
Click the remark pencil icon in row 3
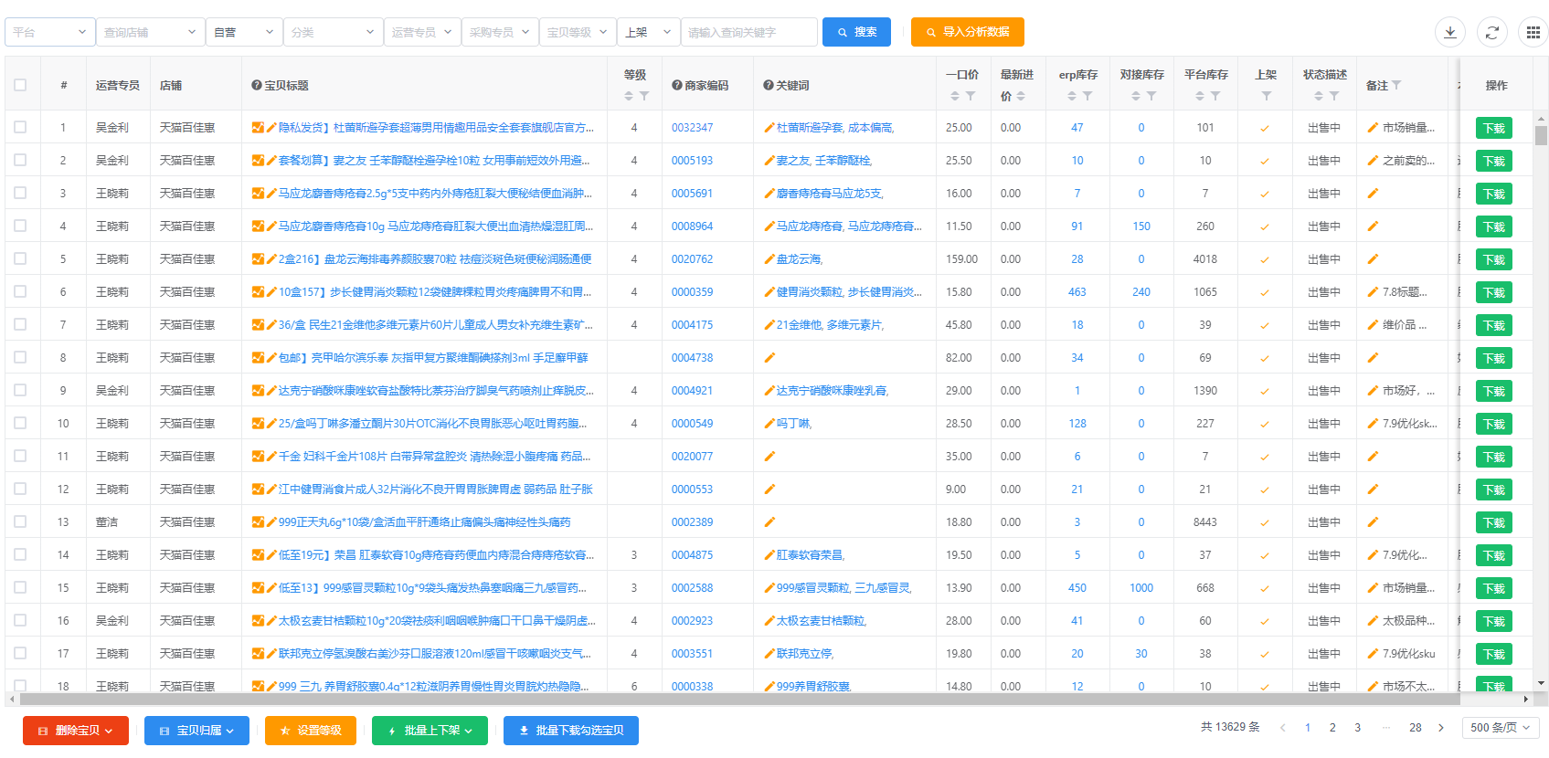click(1373, 194)
